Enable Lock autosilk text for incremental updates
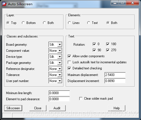The image size is (141, 120). [x=69, y=62]
